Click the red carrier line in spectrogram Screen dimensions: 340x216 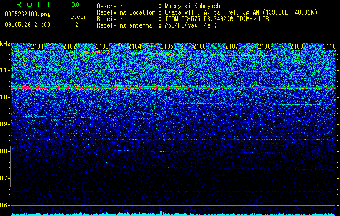174,87
